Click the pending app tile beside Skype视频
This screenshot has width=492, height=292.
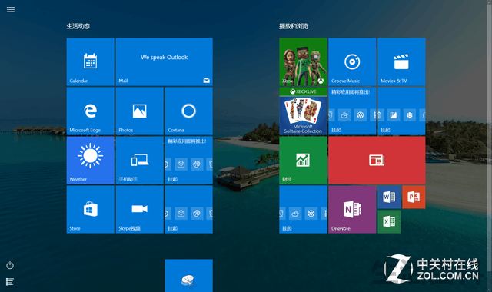[x=189, y=210]
